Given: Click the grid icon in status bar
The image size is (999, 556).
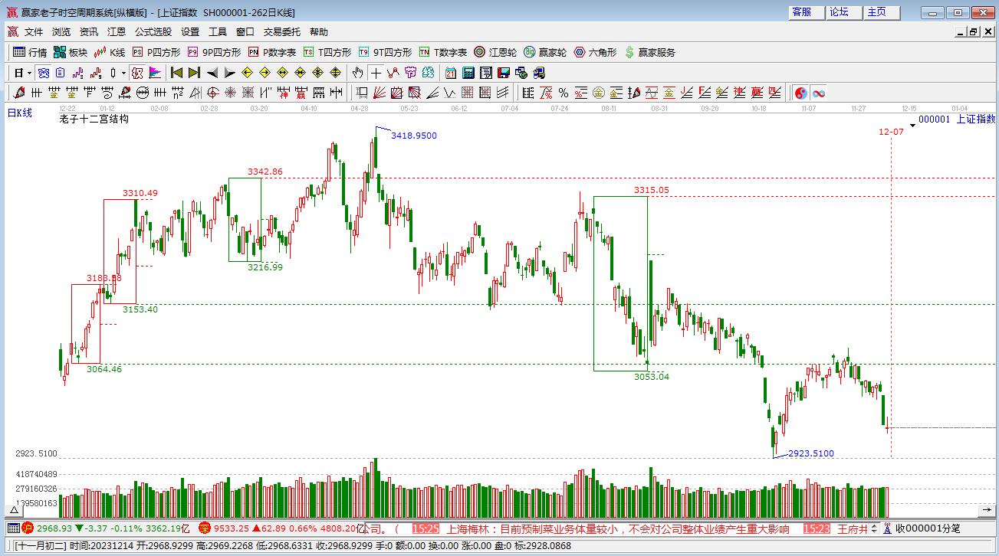Looking at the screenshot, I should [13, 528].
